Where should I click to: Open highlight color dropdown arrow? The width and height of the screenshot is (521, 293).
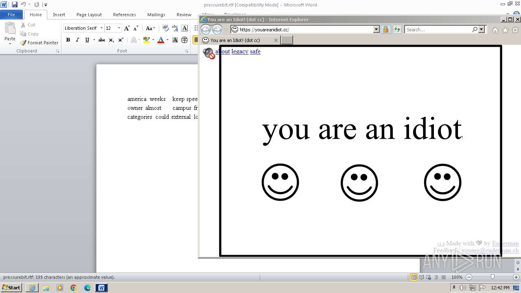(153, 40)
